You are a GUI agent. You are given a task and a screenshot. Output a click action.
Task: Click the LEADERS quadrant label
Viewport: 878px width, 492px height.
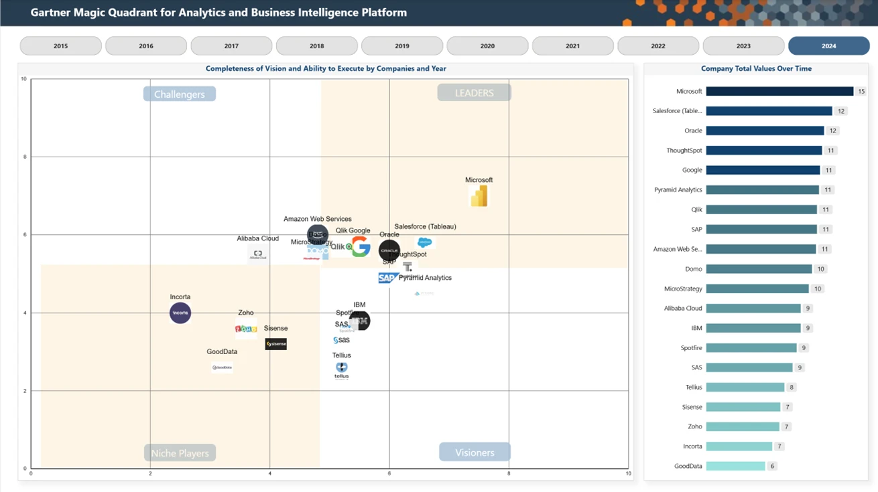point(474,93)
